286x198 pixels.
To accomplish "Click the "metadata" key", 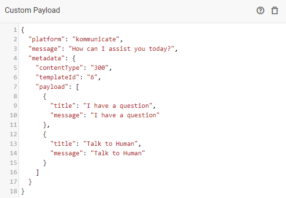I will 46,58.
